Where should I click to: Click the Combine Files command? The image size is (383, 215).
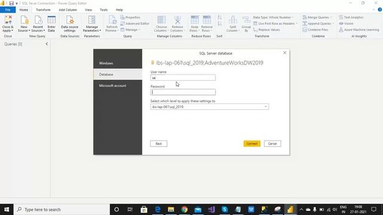point(315,30)
